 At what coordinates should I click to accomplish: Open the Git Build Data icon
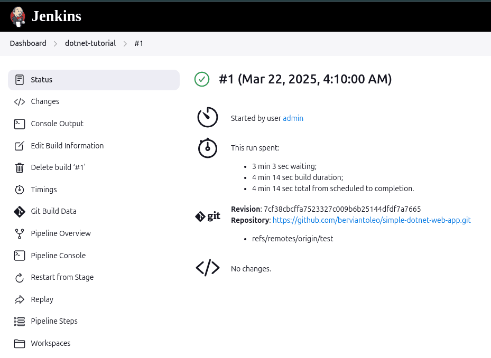coord(20,212)
